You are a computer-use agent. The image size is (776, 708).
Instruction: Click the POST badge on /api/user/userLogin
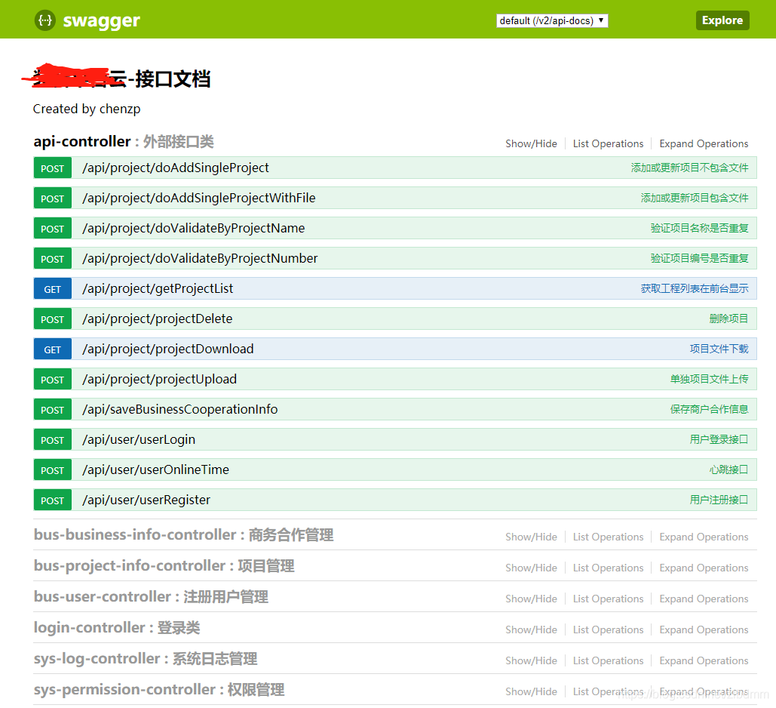click(52, 439)
